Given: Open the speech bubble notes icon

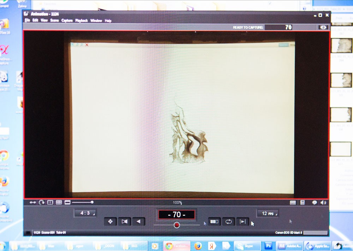Looking at the screenshot, I should coord(314,203).
